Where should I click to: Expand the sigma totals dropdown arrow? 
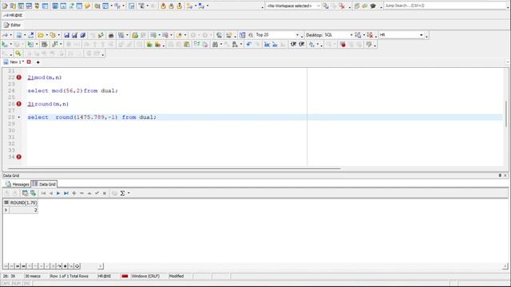point(129,193)
